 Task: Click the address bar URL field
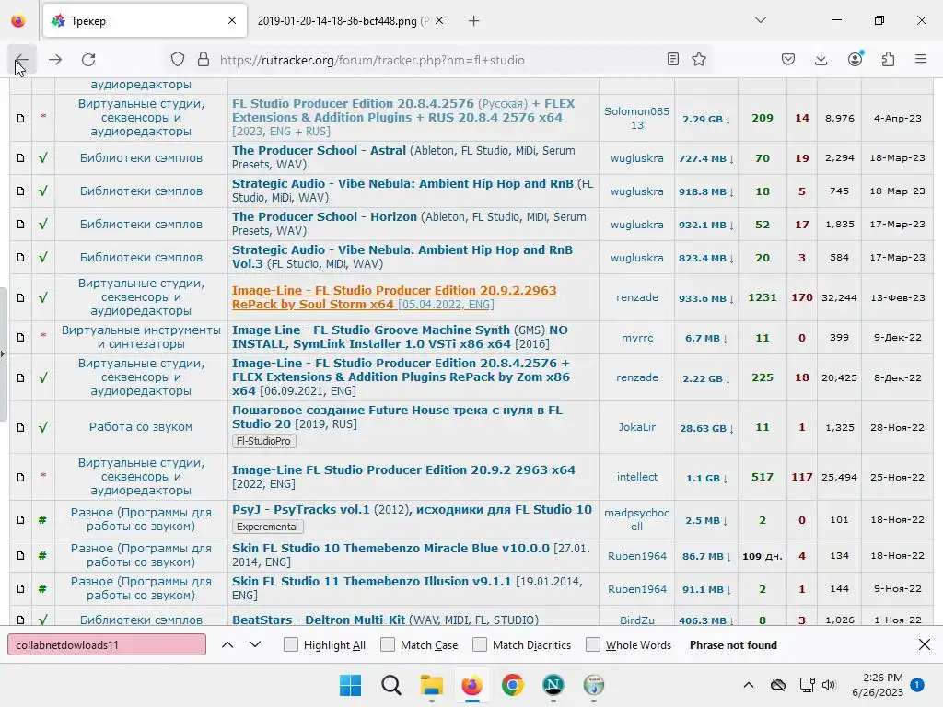click(x=437, y=60)
